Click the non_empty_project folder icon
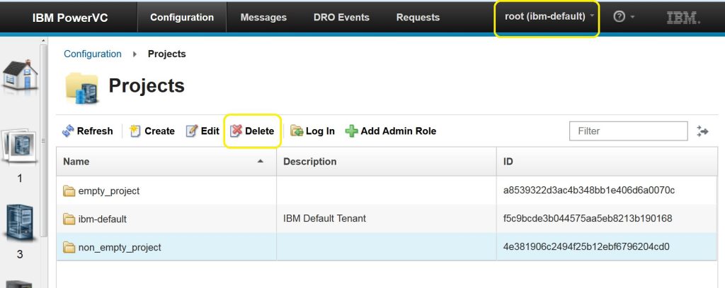The height and width of the screenshot is (288, 725). pyautogui.click(x=69, y=248)
